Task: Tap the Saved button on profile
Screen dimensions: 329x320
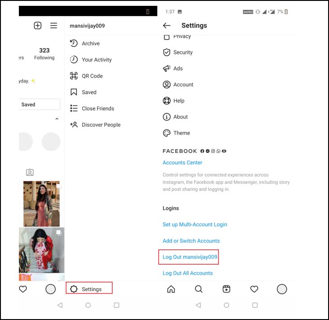Action: (x=39, y=105)
